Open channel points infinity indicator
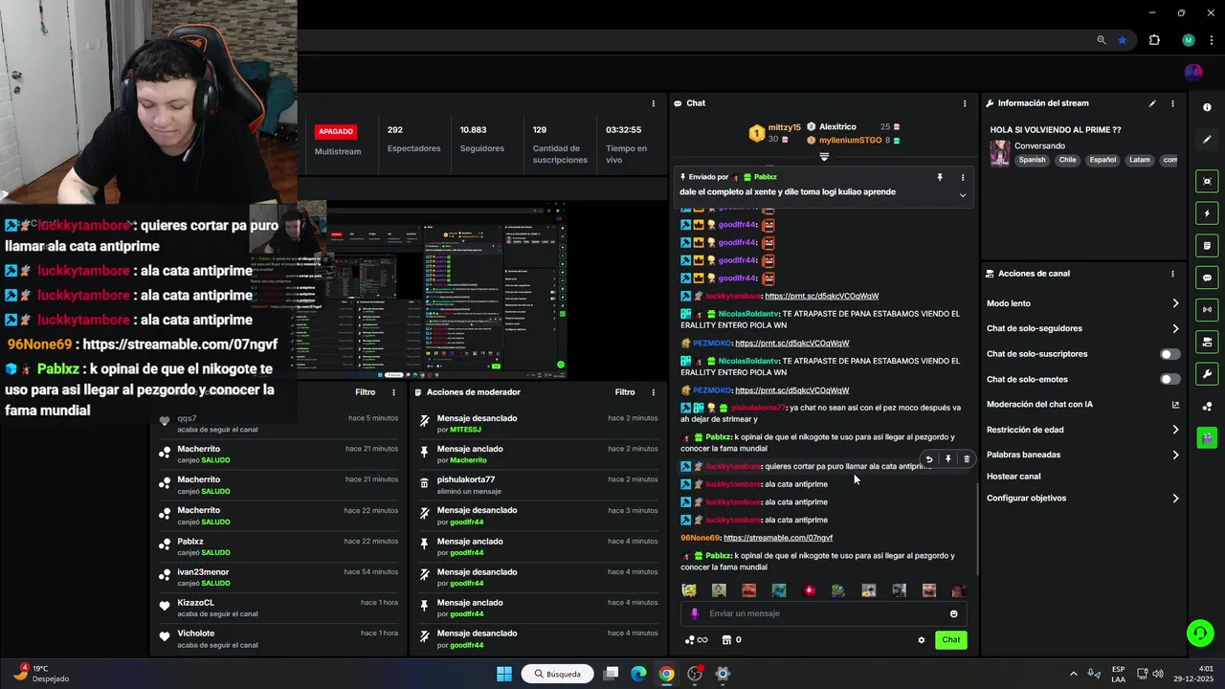The height and width of the screenshot is (689, 1225). 696,640
